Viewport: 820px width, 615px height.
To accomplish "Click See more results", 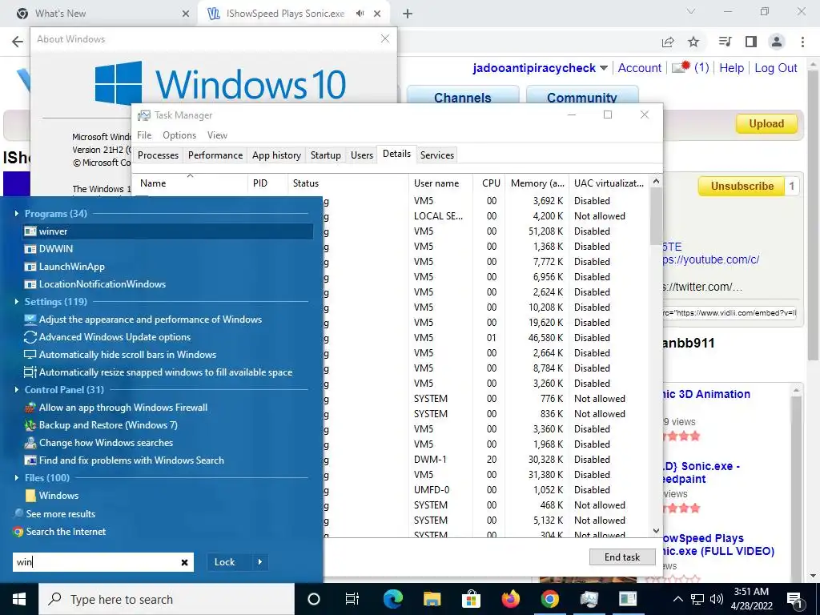I will point(61,514).
